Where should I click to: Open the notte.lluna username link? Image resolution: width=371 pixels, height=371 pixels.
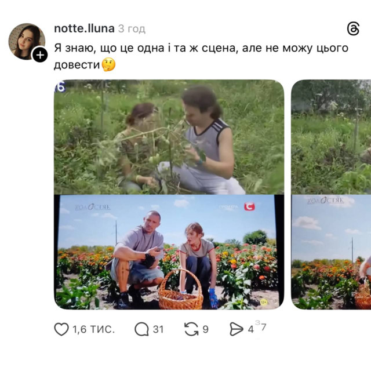83,28
